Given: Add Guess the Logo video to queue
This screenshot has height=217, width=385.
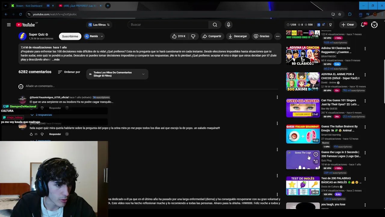Looking at the screenshot, I should click(x=316, y=162).
